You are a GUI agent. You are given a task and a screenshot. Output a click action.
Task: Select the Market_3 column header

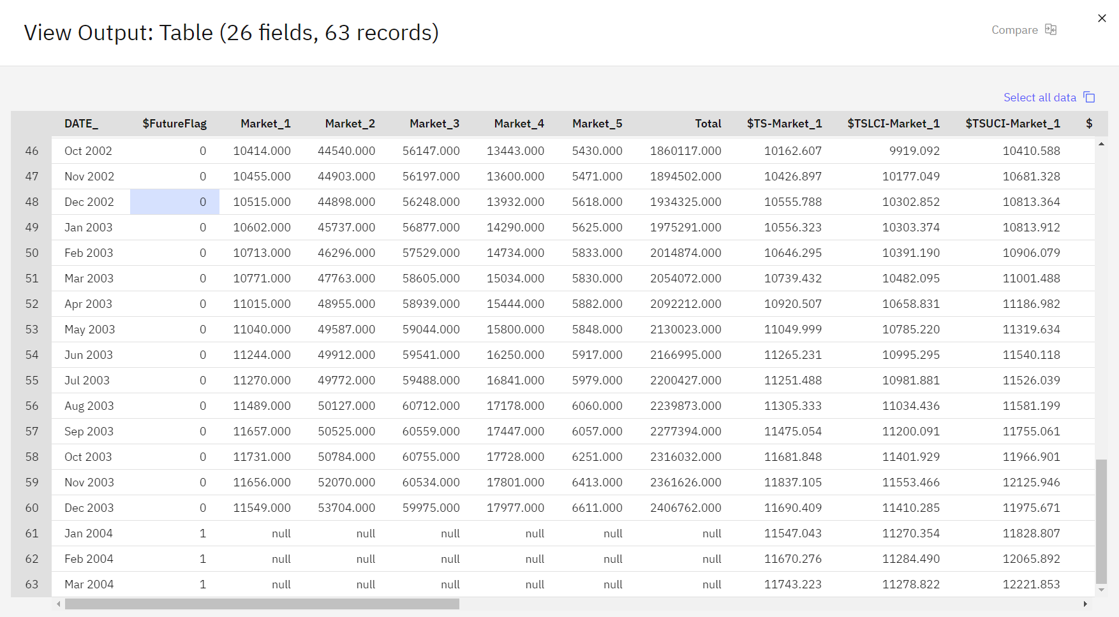click(x=434, y=124)
